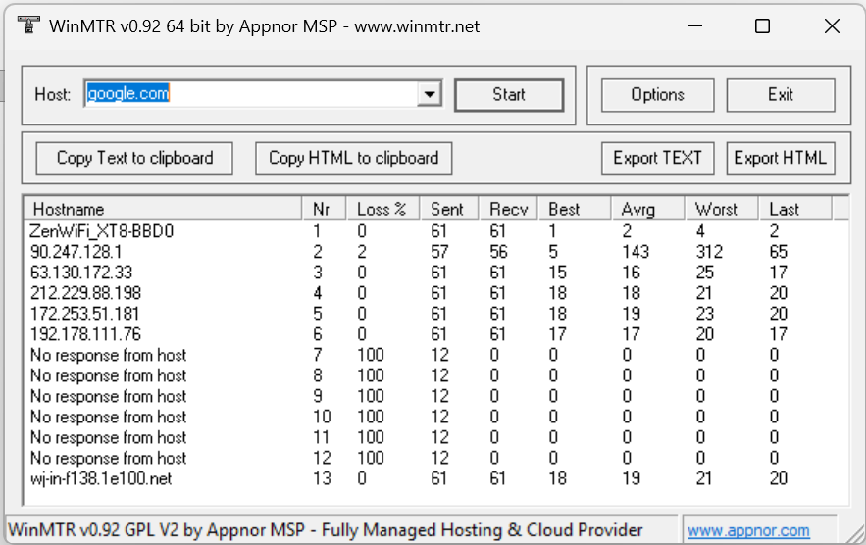
Task: Click the Nr column header
Action: 325,209
